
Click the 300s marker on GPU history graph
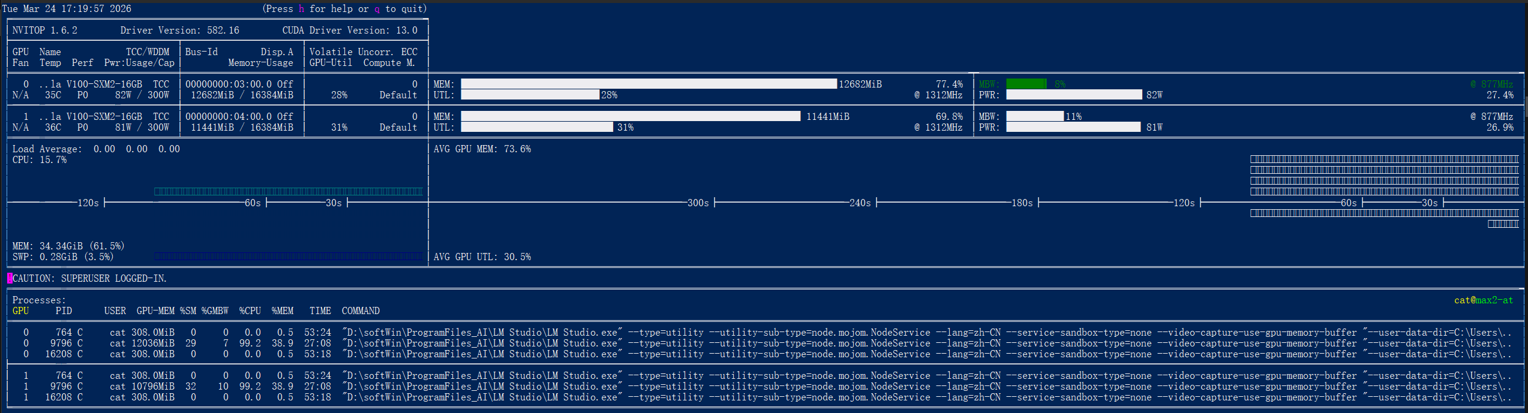[698, 203]
